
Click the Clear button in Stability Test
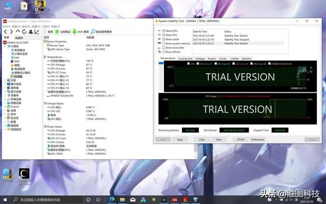(x=202, y=140)
